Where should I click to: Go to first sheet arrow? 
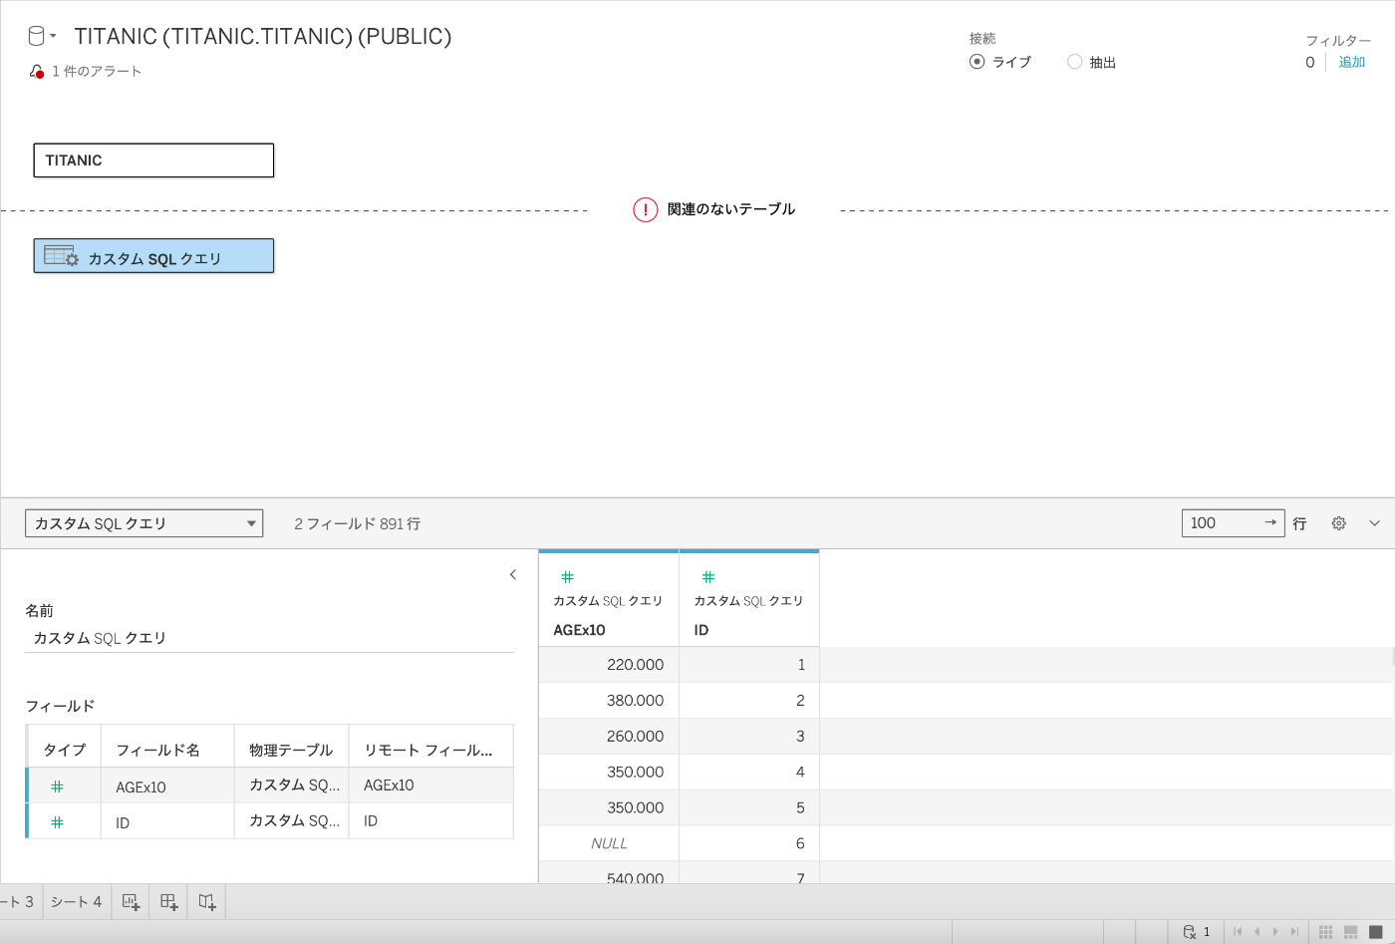(1238, 932)
